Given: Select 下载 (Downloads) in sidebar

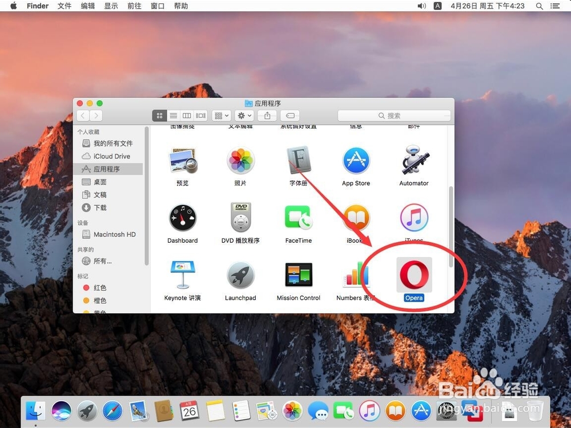Looking at the screenshot, I should pyautogui.click(x=108, y=208).
